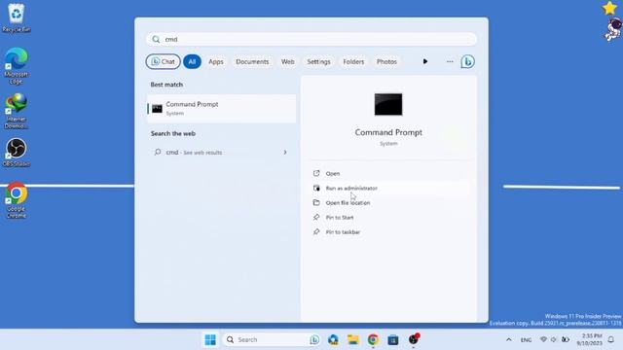Switch to the Photos filter tab
The width and height of the screenshot is (623, 350).
click(x=386, y=62)
